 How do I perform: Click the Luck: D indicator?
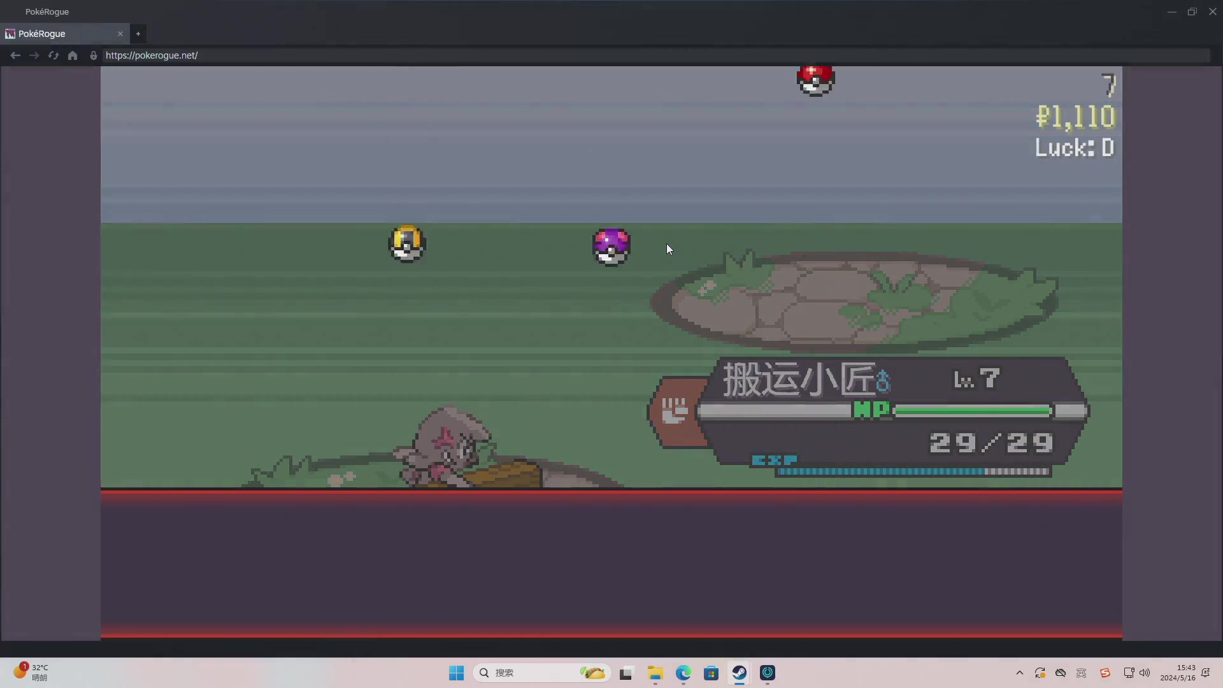point(1075,148)
